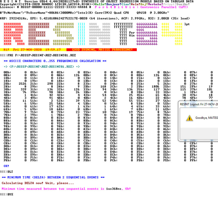Click the 37h count value 101
The image size is (218, 198).
pyautogui.click(x=210, y=89)
